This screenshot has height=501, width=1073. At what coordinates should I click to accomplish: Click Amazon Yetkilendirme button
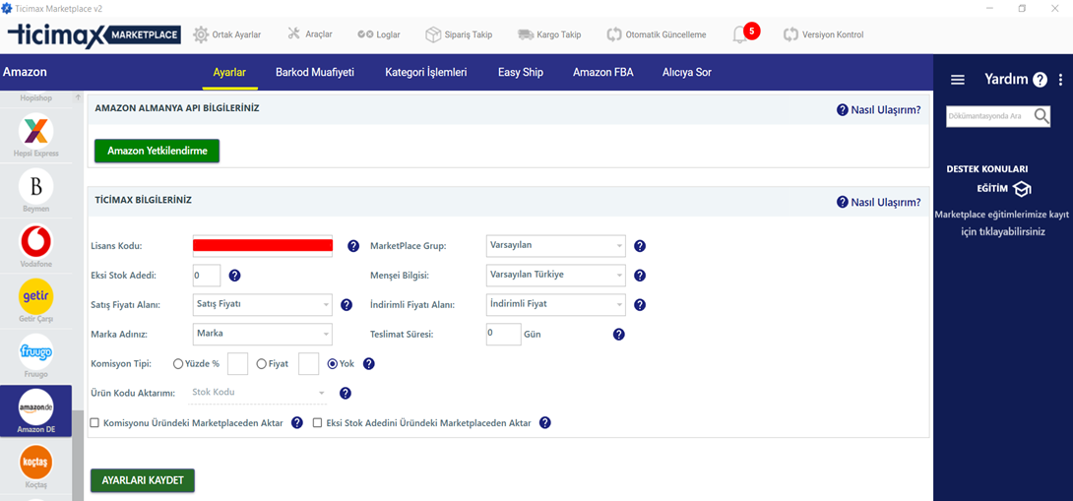pyautogui.click(x=157, y=151)
